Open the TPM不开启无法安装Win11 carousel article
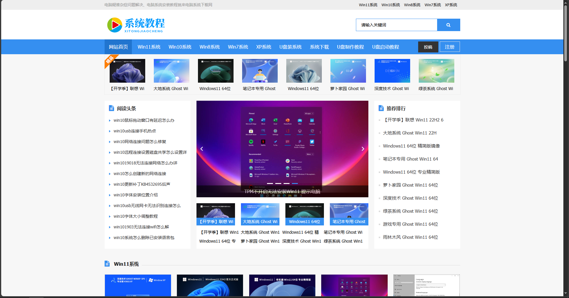Viewport: 569px width, 298px height. pos(282,191)
